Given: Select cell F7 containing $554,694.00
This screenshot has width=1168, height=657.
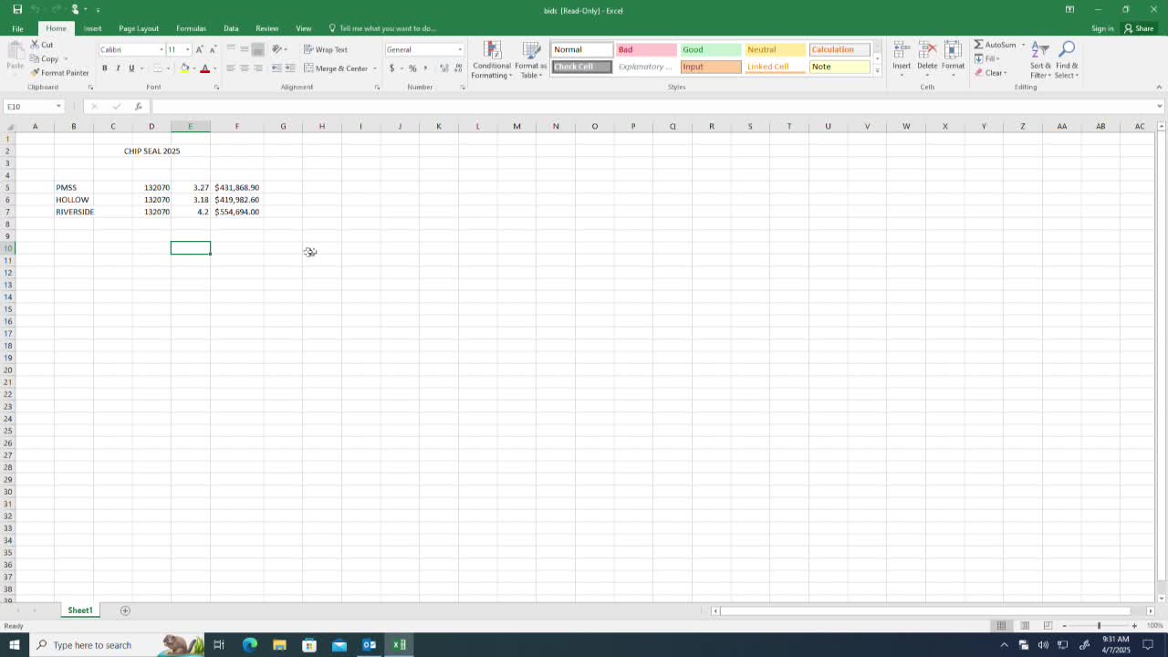Looking at the screenshot, I should click(x=236, y=212).
